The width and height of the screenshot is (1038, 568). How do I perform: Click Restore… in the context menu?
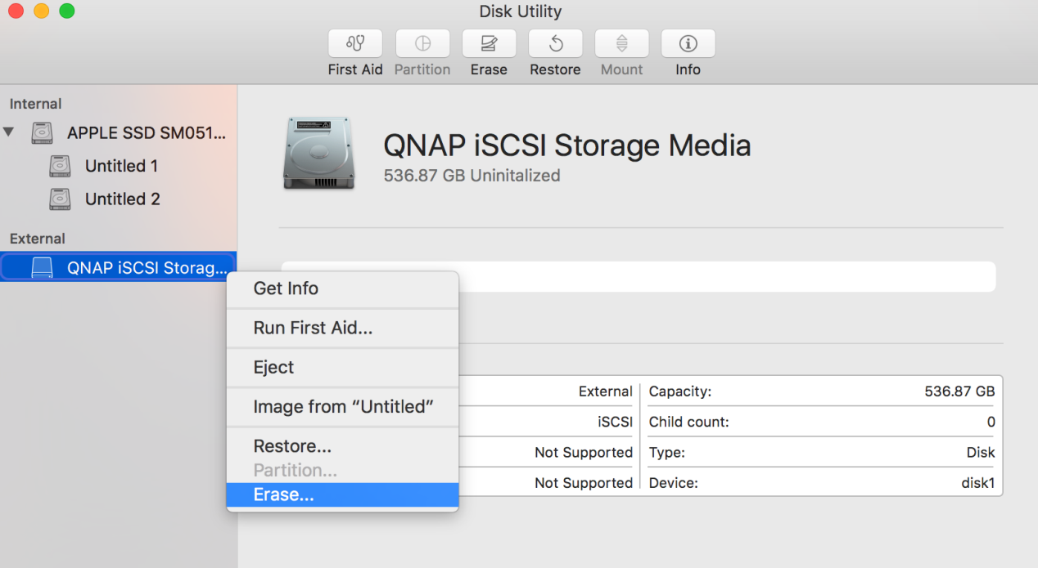(x=292, y=446)
